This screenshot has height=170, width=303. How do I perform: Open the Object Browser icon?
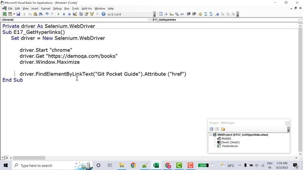pos(92,14)
